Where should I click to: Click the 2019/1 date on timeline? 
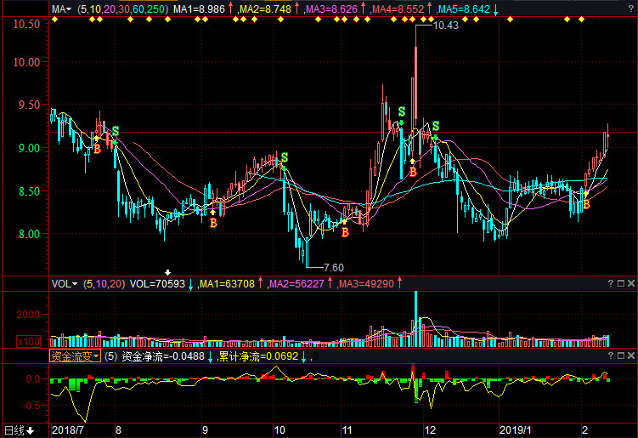[x=515, y=430]
